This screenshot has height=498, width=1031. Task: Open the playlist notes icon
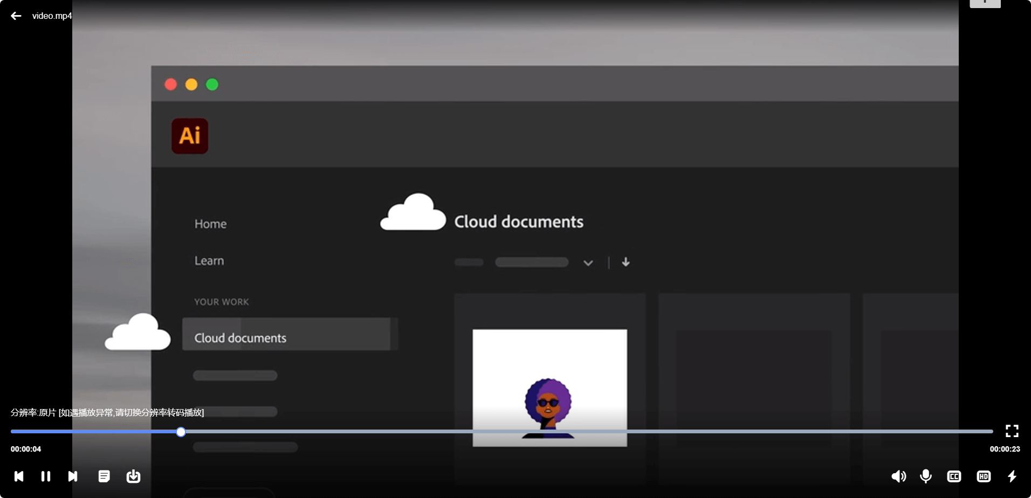point(104,476)
